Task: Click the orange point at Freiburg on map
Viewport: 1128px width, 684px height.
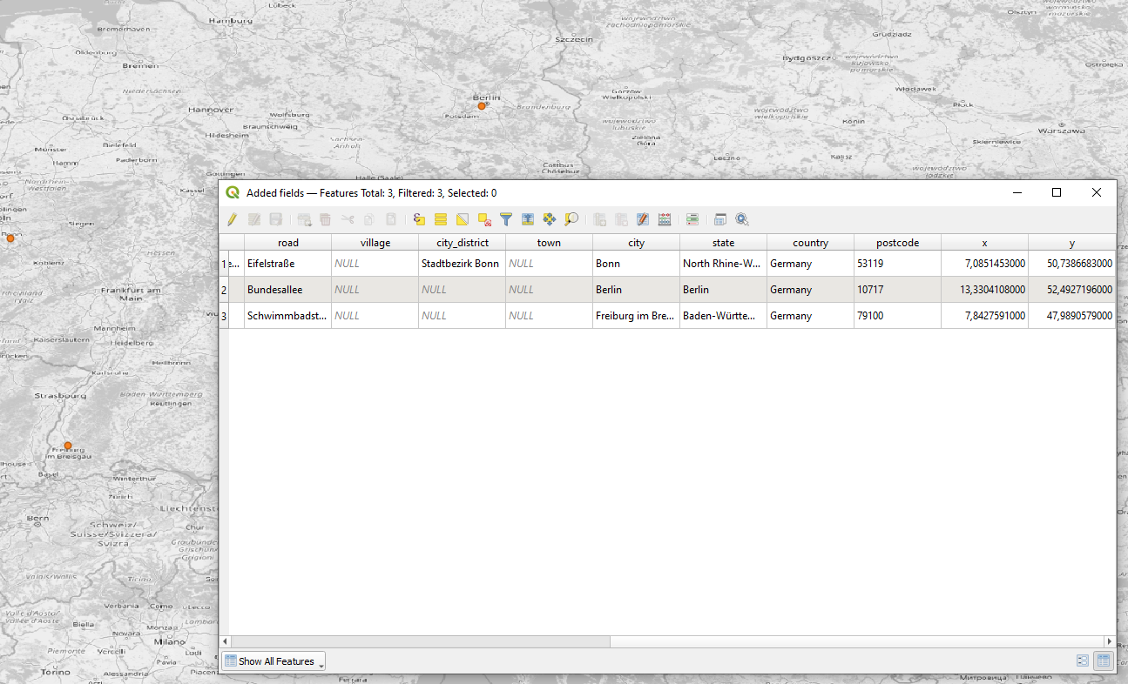Action: click(x=68, y=446)
